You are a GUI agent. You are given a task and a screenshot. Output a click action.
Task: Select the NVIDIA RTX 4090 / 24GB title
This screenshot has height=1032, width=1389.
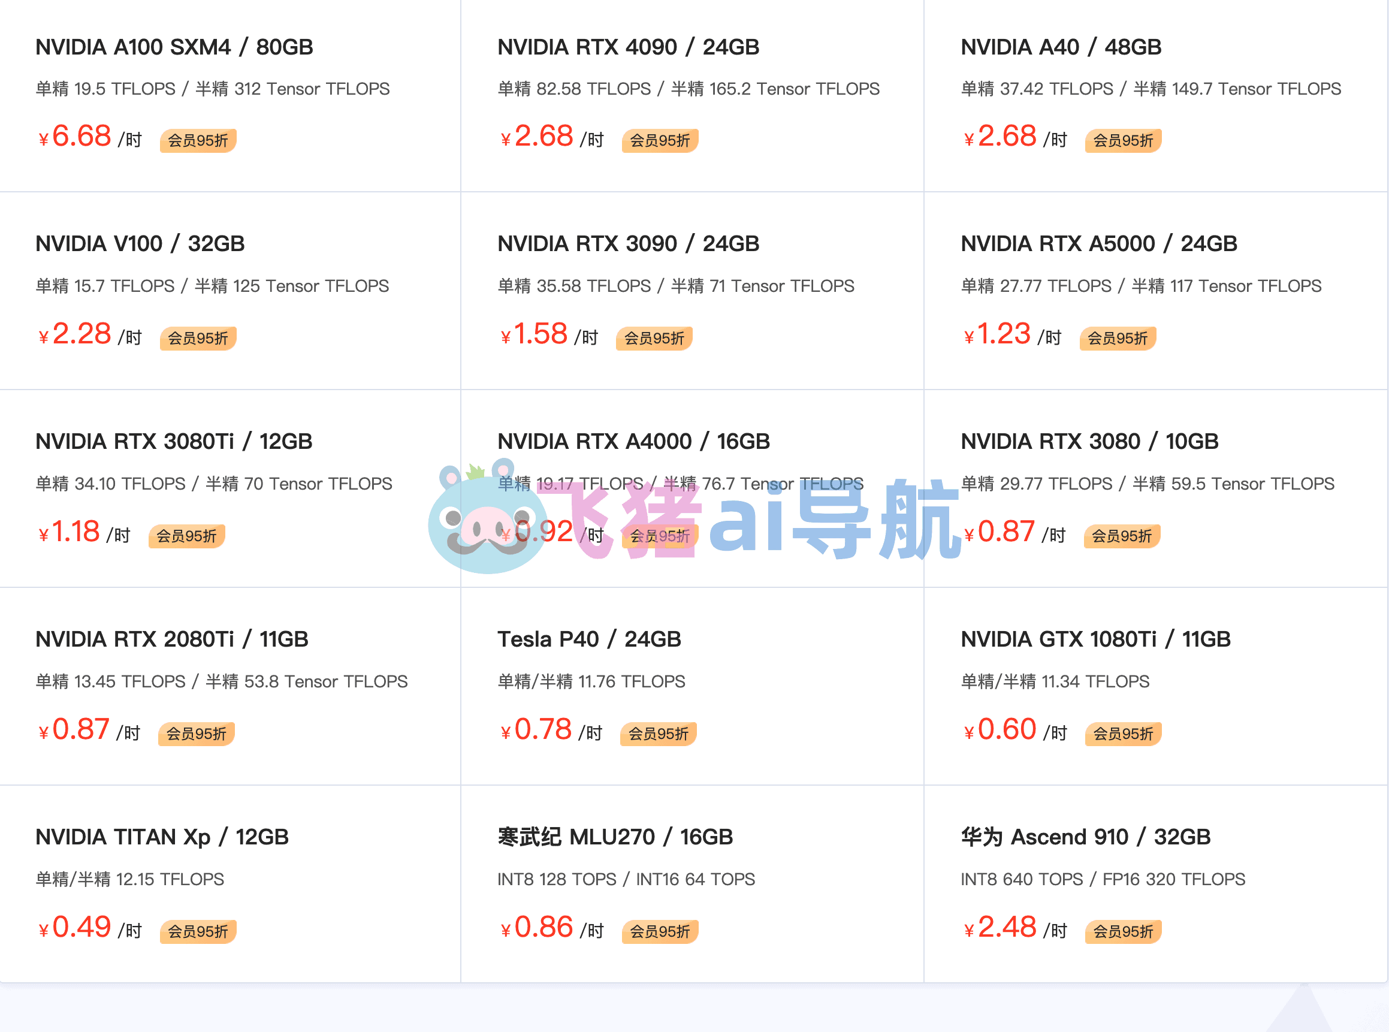point(629,47)
